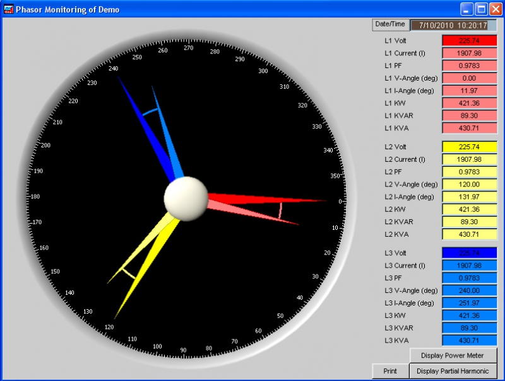Image resolution: width=505 pixels, height=381 pixels.
Task: Click the "L3 Current (I)" label
Action: pyautogui.click(x=405, y=266)
